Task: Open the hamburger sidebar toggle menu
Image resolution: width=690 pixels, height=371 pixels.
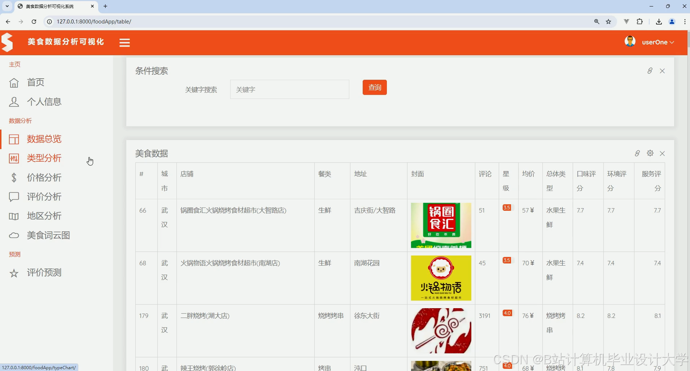Action: [125, 43]
